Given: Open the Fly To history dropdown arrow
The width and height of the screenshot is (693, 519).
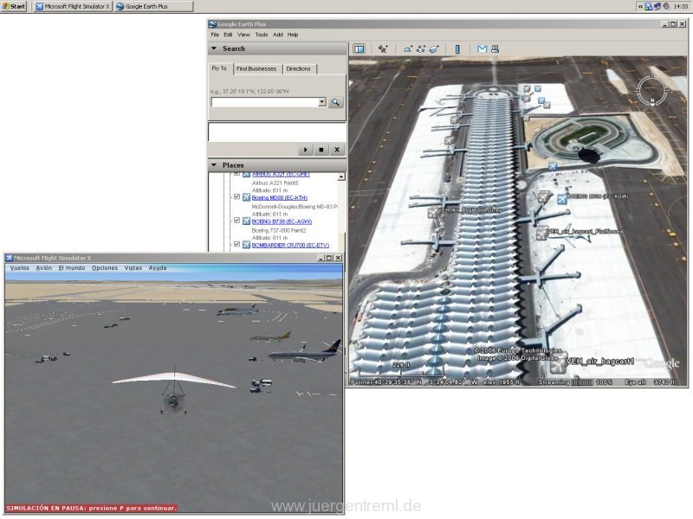Looking at the screenshot, I should 322,102.
